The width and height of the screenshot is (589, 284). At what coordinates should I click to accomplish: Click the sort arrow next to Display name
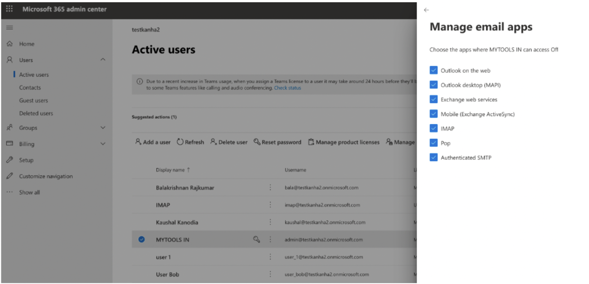click(189, 170)
